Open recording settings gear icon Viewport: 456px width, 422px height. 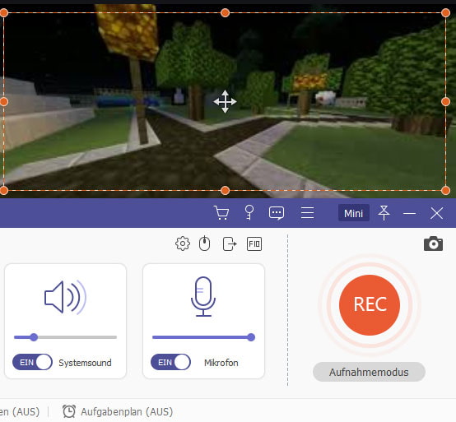[183, 243]
